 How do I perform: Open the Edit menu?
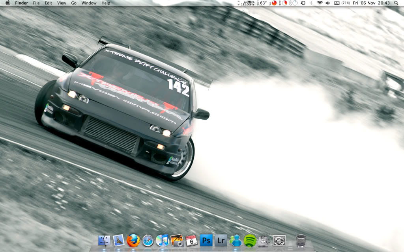coord(49,3)
